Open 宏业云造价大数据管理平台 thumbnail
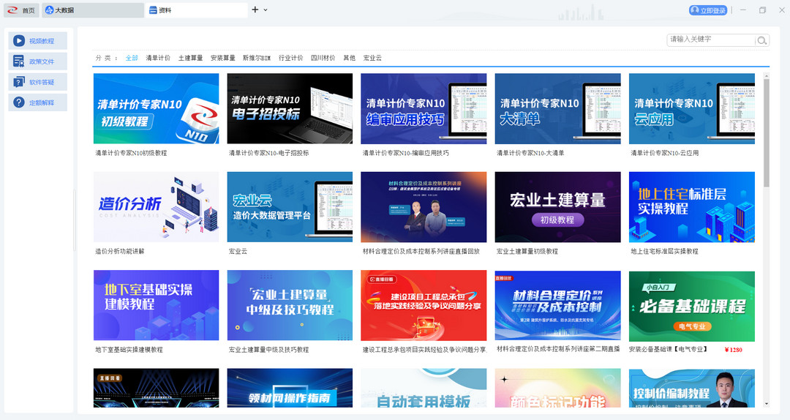The image size is (790, 420). (290, 207)
